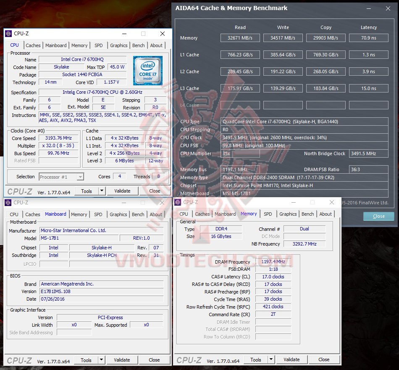Click CPU-Z app icon in Memory window title

pyautogui.click(x=178, y=202)
